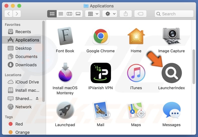Switch to gallery view
Screen dimensions: 198x137
(78, 14)
